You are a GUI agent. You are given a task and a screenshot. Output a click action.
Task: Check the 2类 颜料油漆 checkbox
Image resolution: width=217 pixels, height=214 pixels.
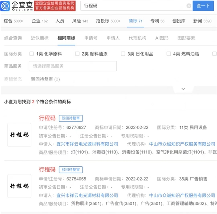[x=77, y=54]
